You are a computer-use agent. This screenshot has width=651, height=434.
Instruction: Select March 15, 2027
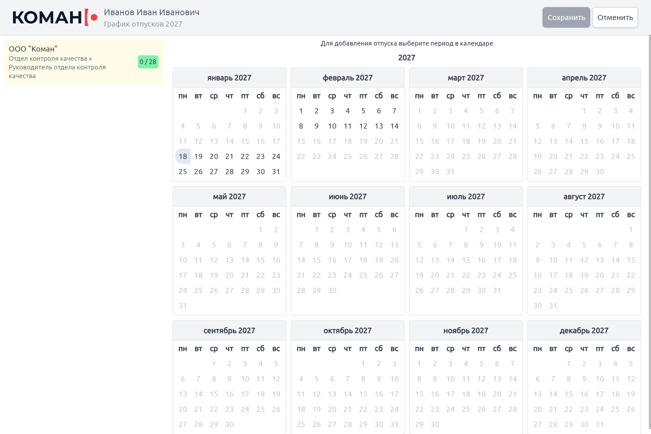(x=419, y=141)
